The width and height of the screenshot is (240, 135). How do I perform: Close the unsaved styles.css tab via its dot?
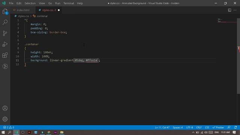[59, 10]
